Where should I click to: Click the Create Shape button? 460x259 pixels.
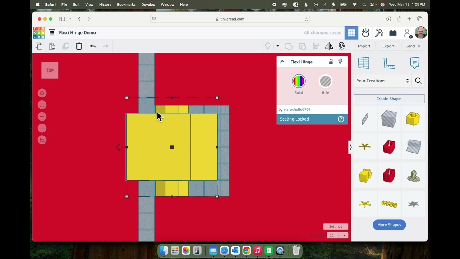click(x=389, y=99)
